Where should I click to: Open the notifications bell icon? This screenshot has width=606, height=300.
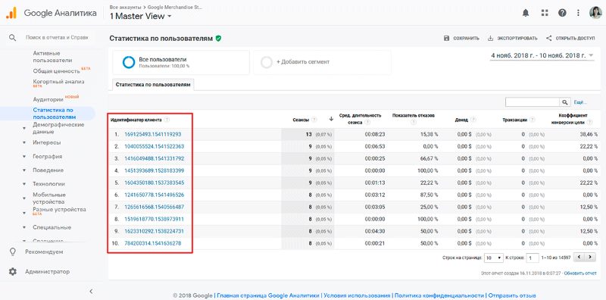pyautogui.click(x=526, y=13)
